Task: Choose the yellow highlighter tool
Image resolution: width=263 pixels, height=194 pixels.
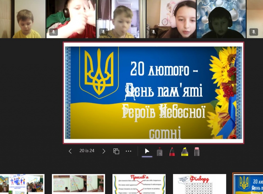Action: coord(184,152)
